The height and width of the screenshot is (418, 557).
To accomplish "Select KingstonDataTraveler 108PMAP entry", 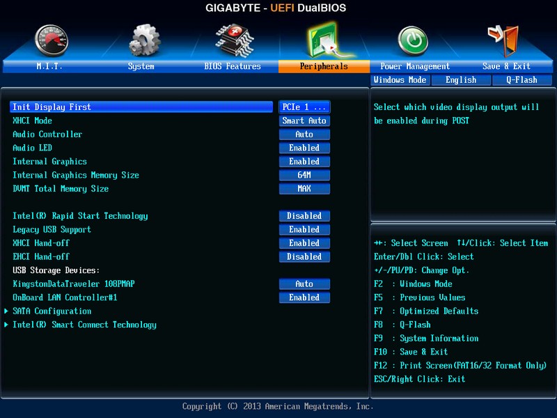I will [x=74, y=284].
